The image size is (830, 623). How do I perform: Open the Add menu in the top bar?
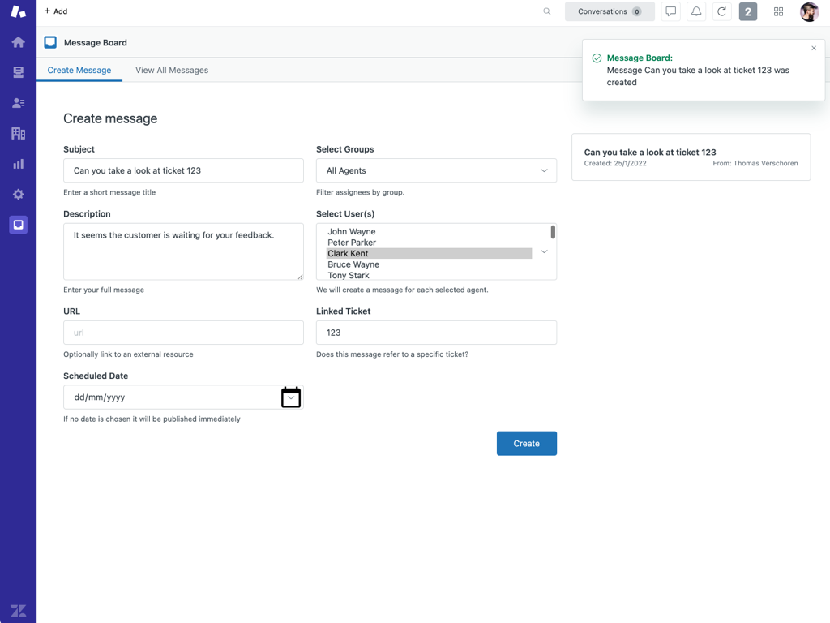pyautogui.click(x=55, y=11)
